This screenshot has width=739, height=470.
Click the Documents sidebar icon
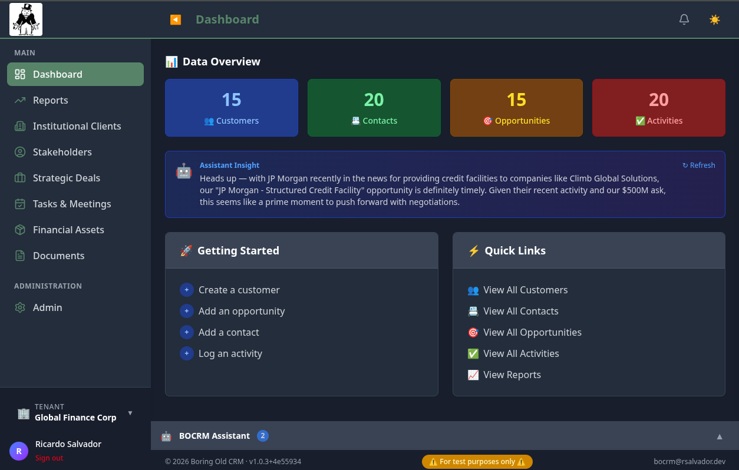(x=19, y=256)
